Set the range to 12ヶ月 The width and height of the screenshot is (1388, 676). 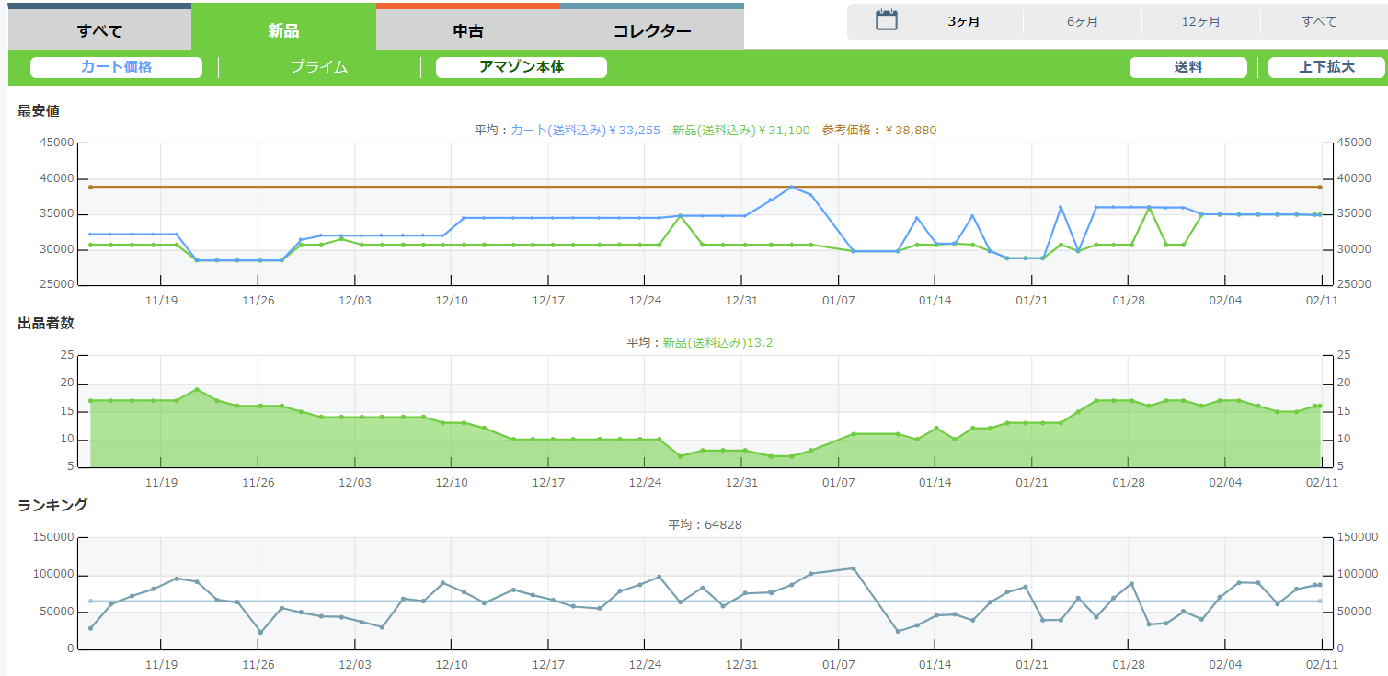[x=1200, y=22]
